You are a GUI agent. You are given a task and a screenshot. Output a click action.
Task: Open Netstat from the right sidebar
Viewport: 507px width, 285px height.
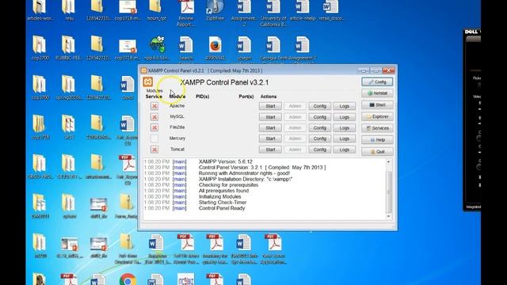coord(377,93)
